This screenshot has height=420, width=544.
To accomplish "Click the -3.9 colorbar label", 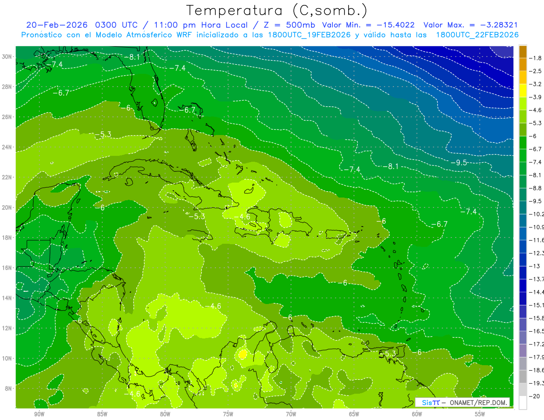I will click(x=536, y=97).
